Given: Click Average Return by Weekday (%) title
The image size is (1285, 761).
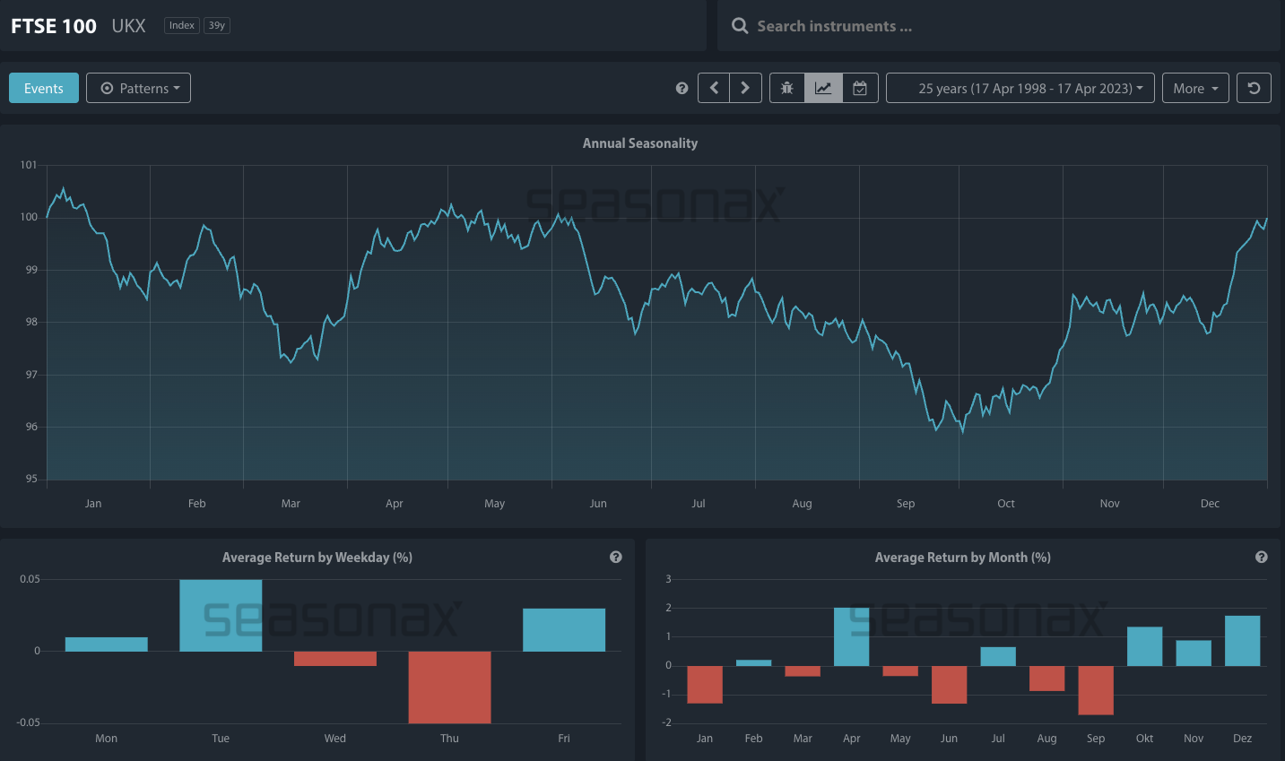Looking at the screenshot, I should [317, 558].
